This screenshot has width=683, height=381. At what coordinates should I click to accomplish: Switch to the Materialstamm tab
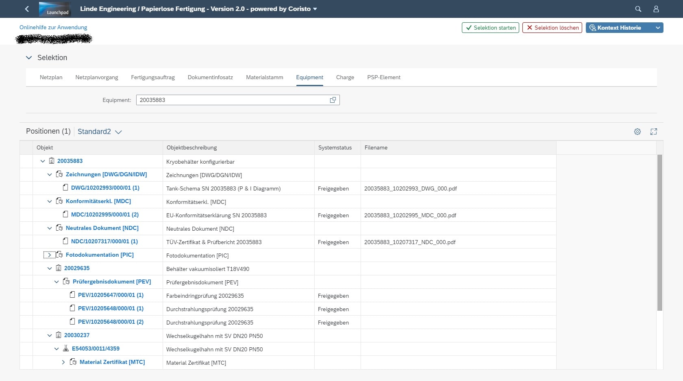point(265,77)
